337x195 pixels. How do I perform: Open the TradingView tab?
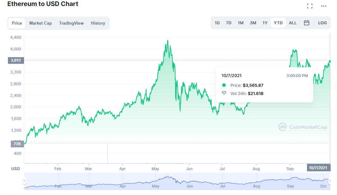(71, 23)
